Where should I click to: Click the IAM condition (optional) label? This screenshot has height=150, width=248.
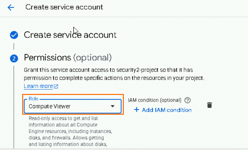154,100
